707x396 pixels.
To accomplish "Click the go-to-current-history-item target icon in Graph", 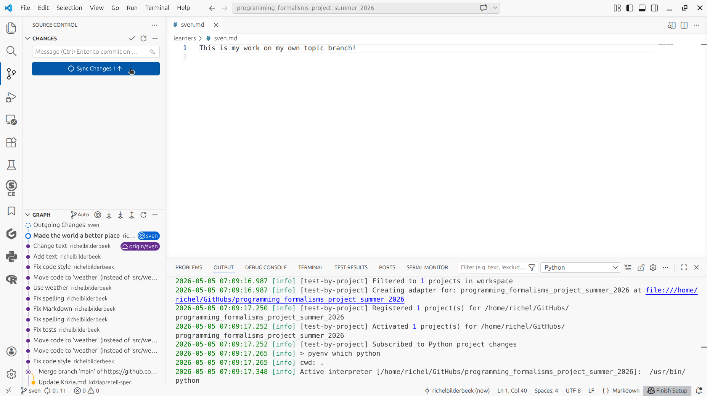I will tap(98, 215).
